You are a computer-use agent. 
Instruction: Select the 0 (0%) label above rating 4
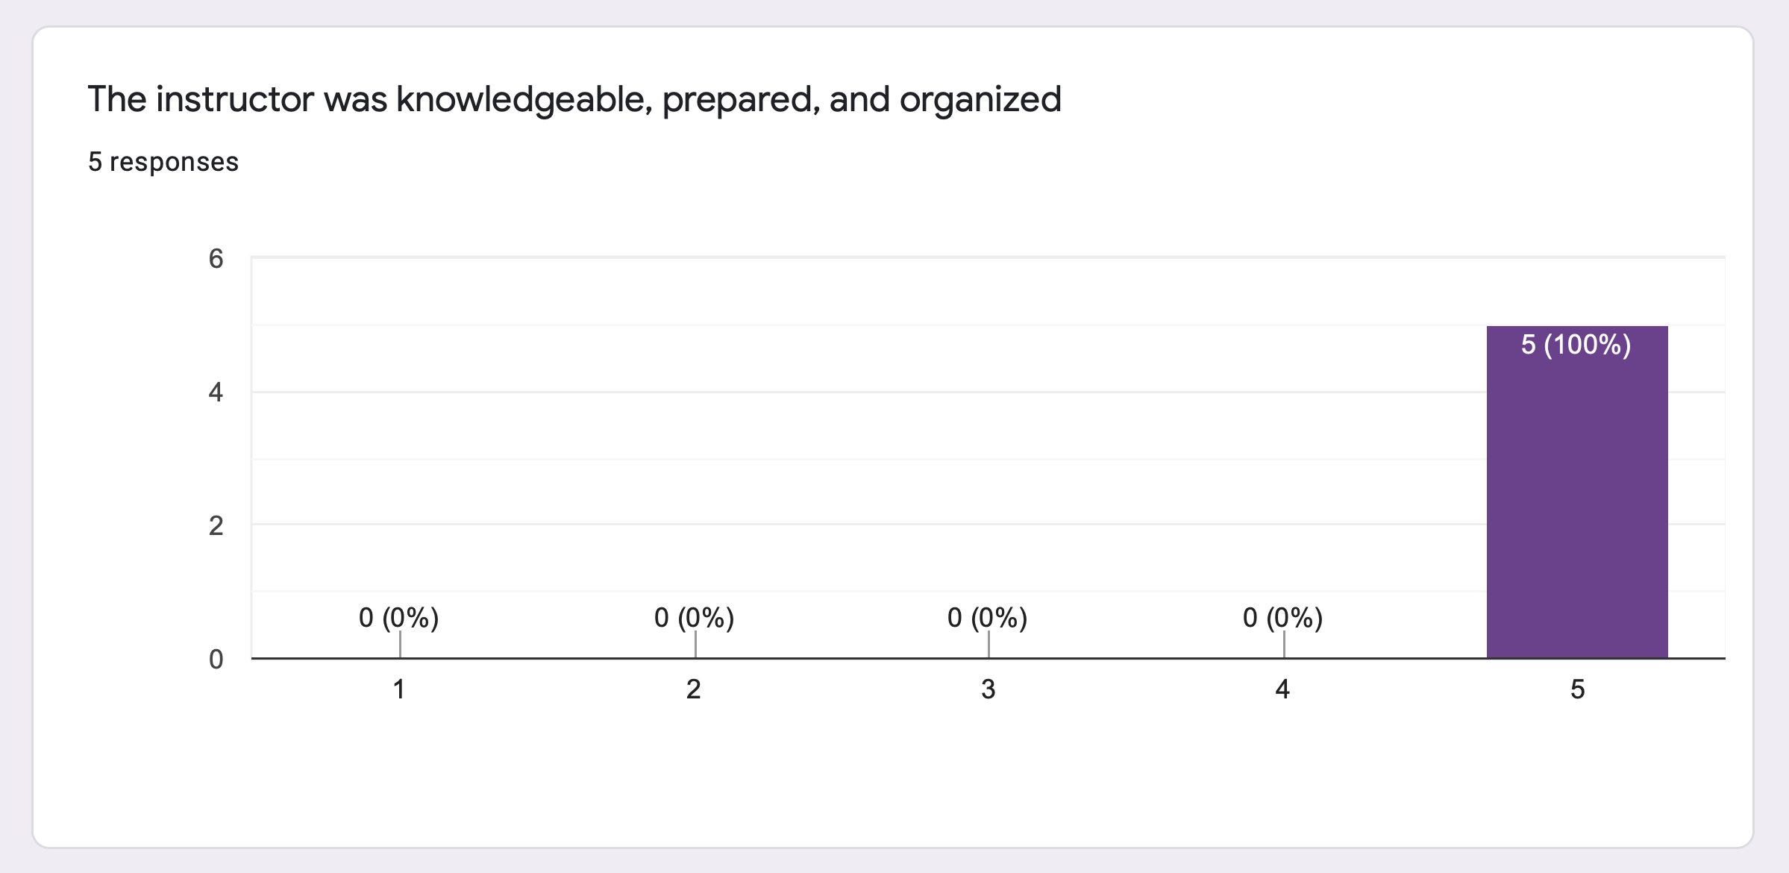point(1282,618)
